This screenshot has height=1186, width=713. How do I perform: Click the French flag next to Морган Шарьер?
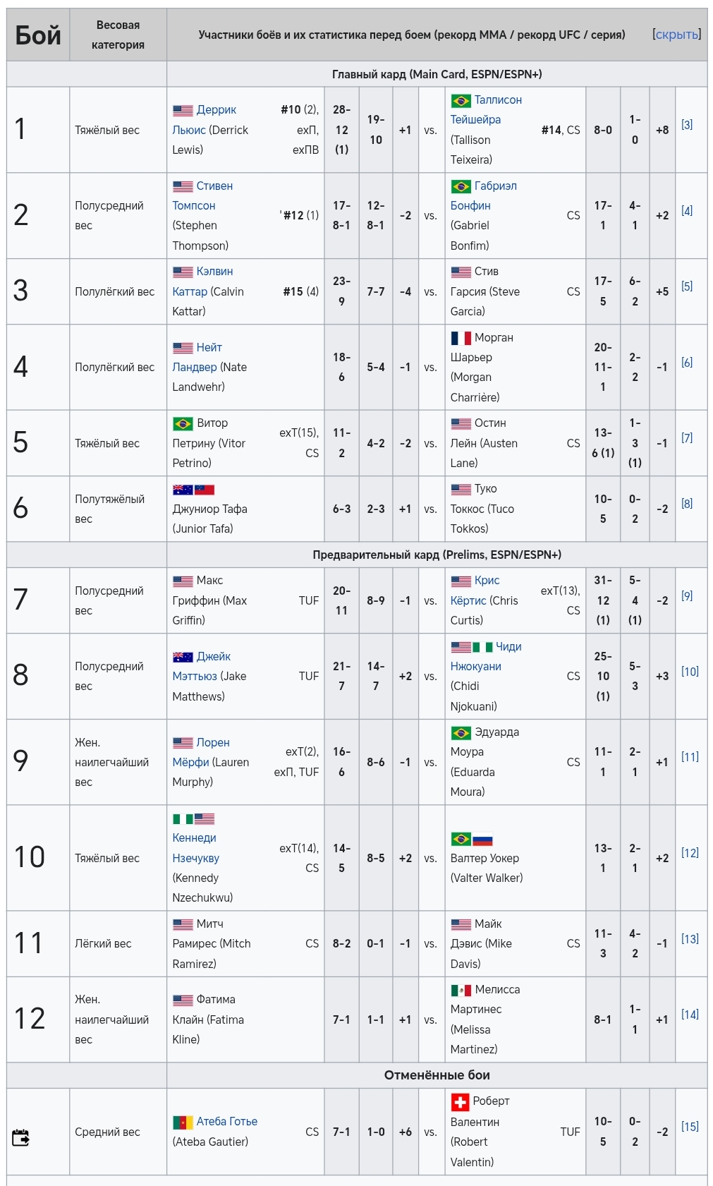point(461,338)
